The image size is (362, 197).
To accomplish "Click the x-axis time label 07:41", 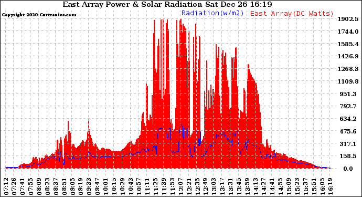I will (x=23, y=186).
